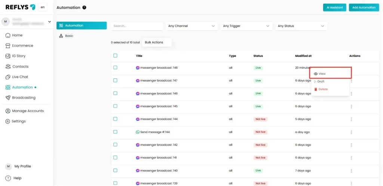Click '5 days ago' modified time

tap(303, 119)
